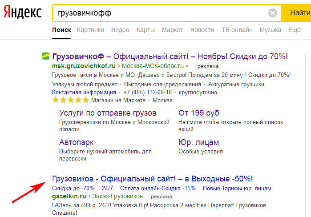Click Выберите нужный автомобиль для перевозки text

click(x=105, y=155)
